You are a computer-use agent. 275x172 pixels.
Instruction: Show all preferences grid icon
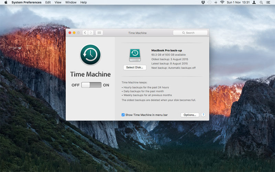99,33
